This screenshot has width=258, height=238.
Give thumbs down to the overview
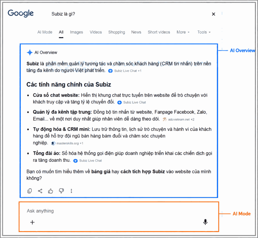(x=61, y=191)
